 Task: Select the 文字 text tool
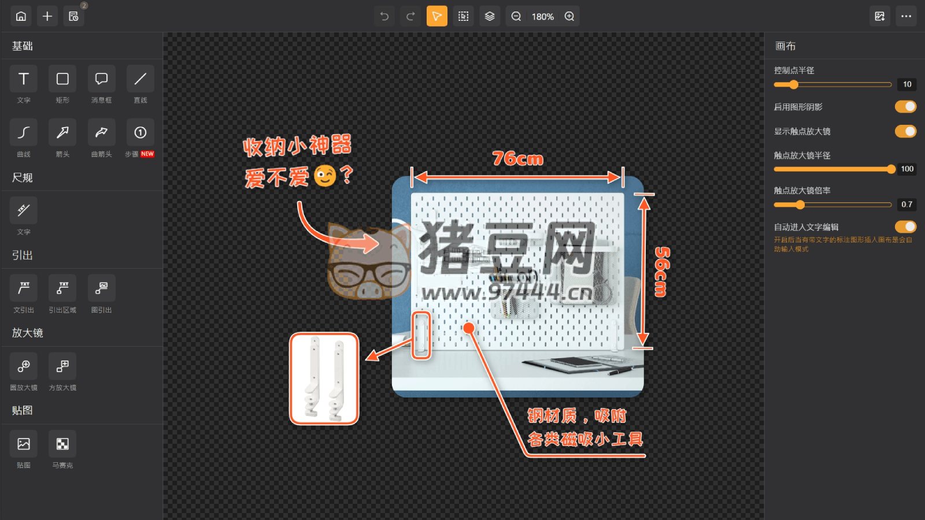point(23,84)
